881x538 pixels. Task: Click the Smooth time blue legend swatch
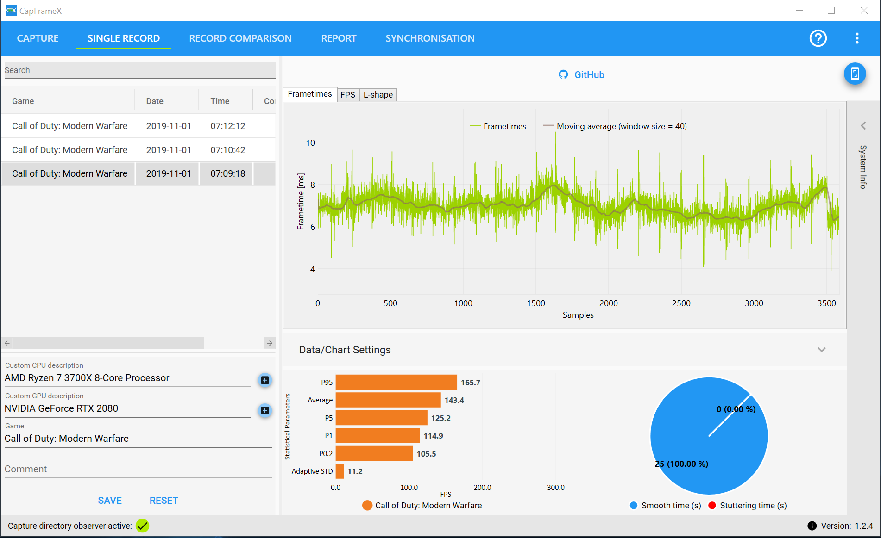(x=634, y=506)
